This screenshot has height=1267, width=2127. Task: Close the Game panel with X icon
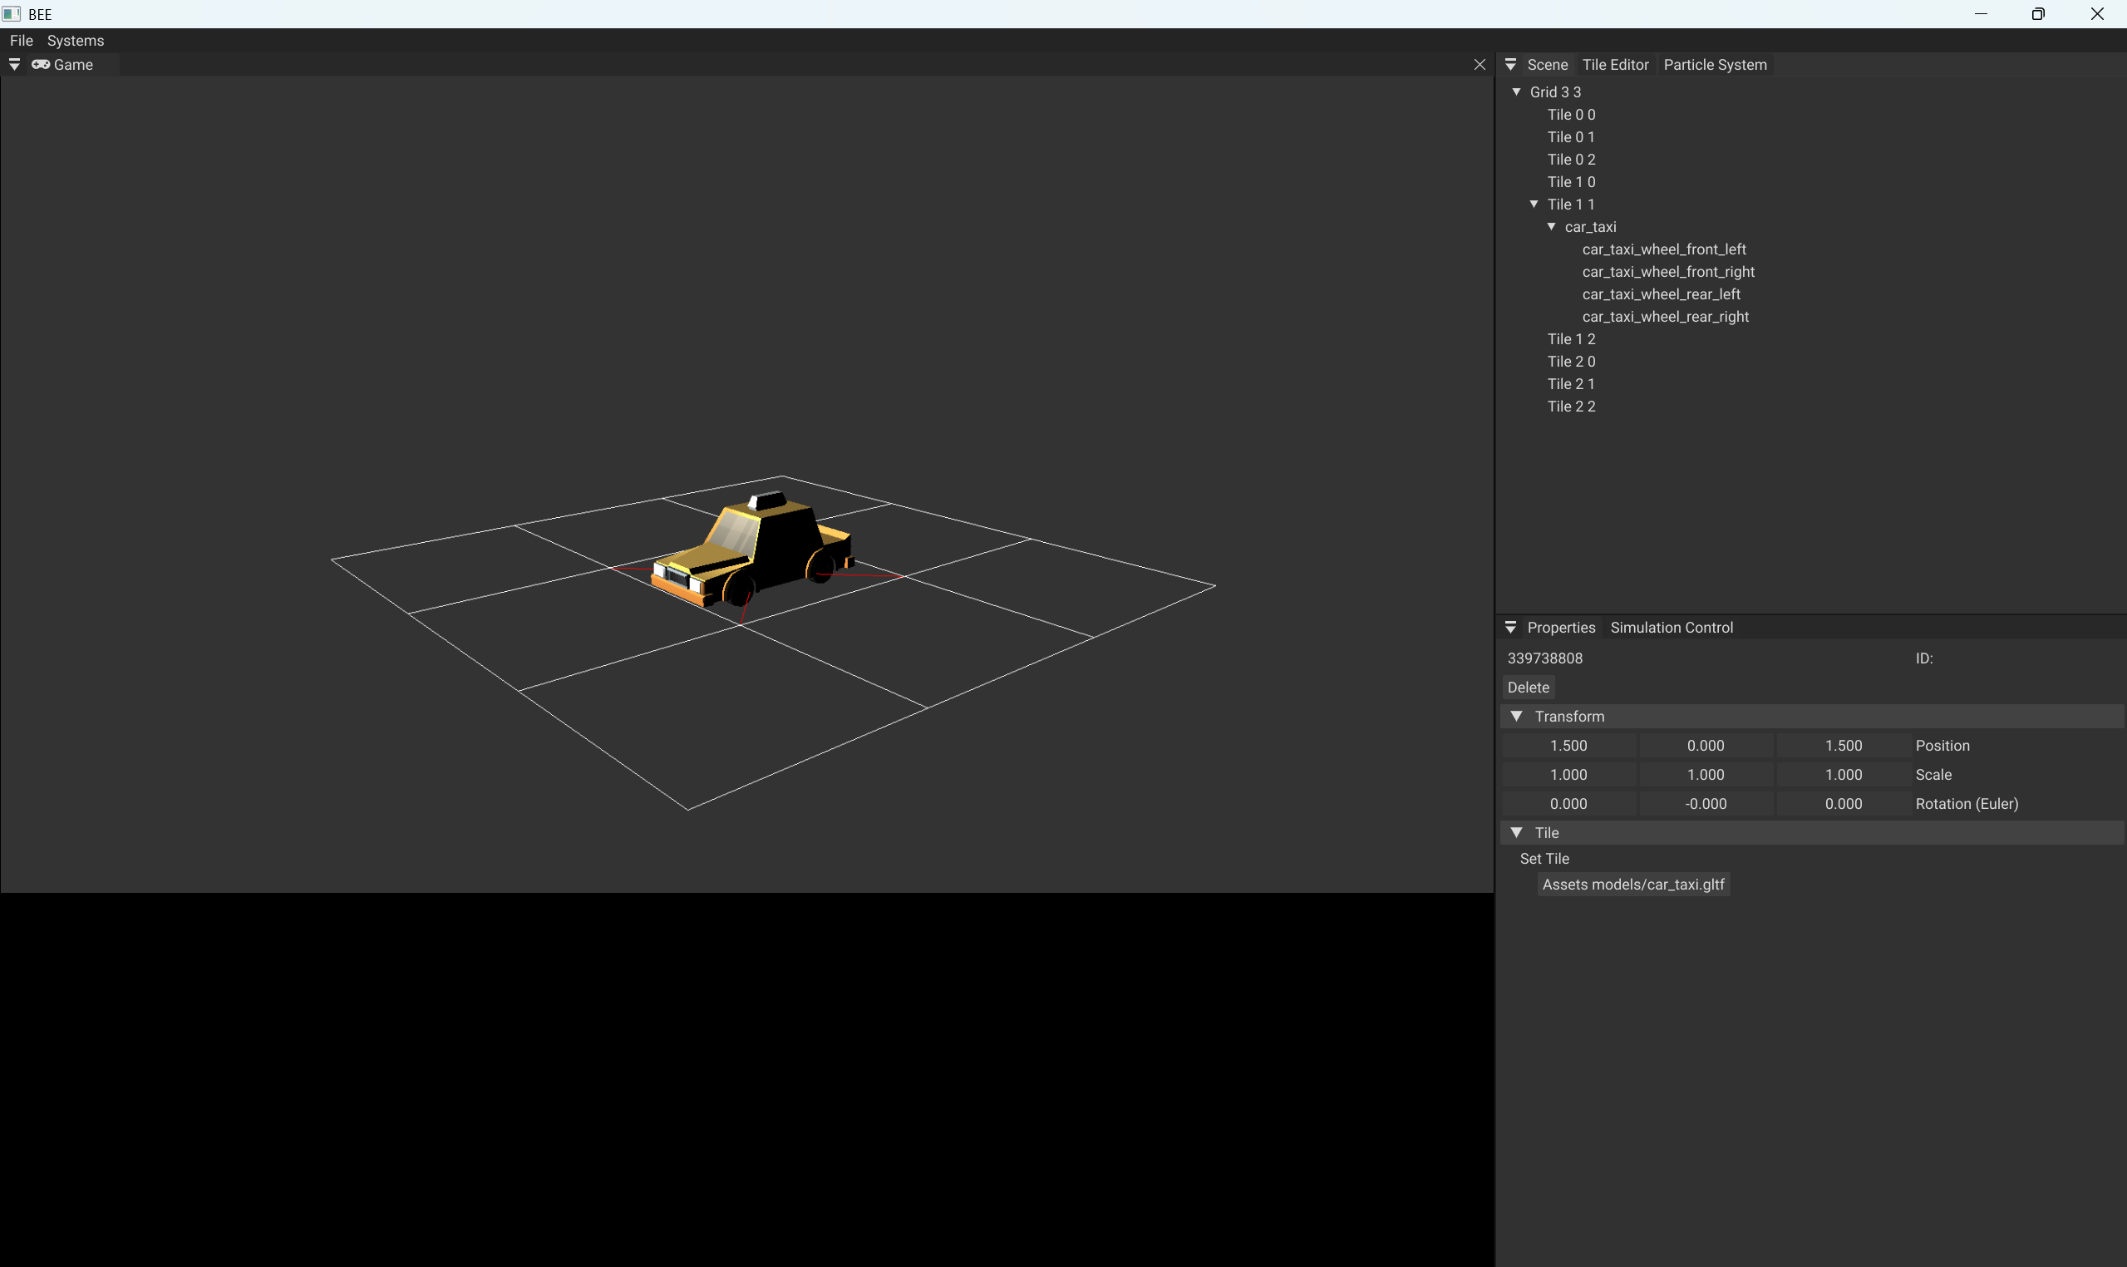(x=1480, y=65)
